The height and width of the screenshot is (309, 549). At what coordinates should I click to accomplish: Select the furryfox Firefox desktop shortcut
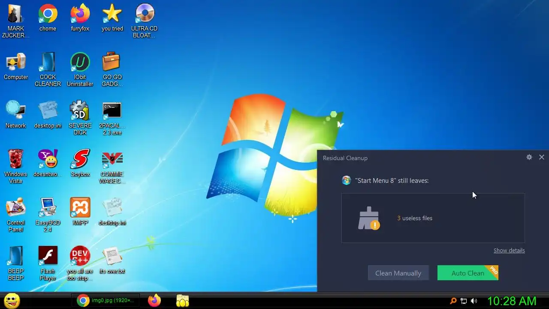point(80,18)
